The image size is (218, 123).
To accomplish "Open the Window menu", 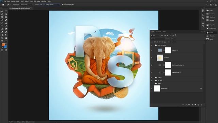I will 44,1.
